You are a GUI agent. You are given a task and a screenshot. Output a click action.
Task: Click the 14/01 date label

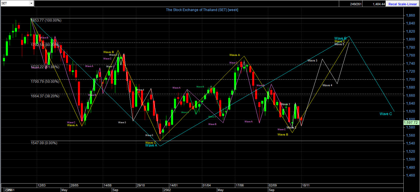point(174,185)
